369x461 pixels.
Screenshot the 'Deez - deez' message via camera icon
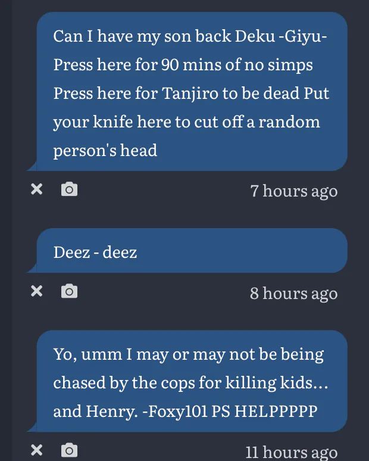point(70,291)
